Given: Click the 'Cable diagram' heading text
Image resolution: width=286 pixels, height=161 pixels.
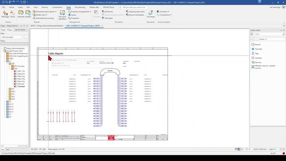Looking at the screenshot, I should click(x=55, y=54).
